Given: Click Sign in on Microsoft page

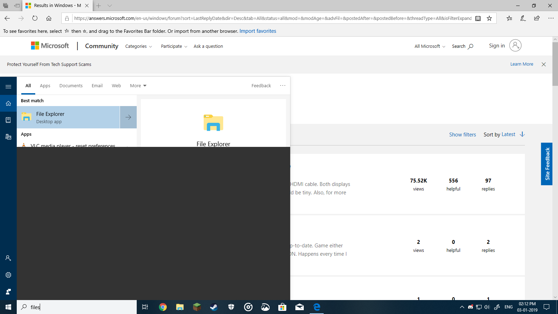Looking at the screenshot, I should pos(497,46).
